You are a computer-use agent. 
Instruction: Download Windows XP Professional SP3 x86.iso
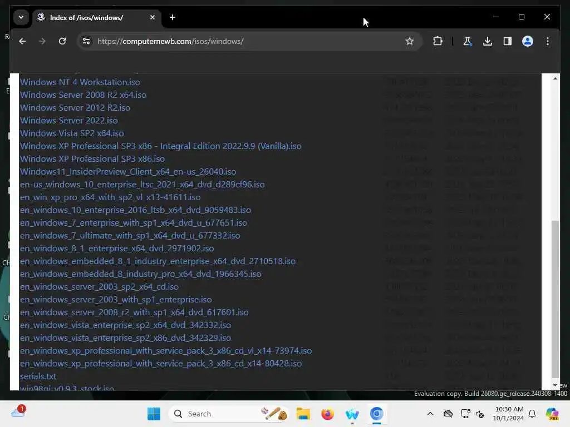click(x=92, y=158)
